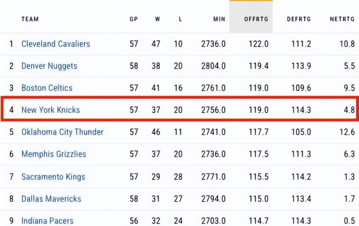Open the Indiana Pacers team link
Image resolution: width=359 pixels, height=226 pixels.
click(x=47, y=221)
